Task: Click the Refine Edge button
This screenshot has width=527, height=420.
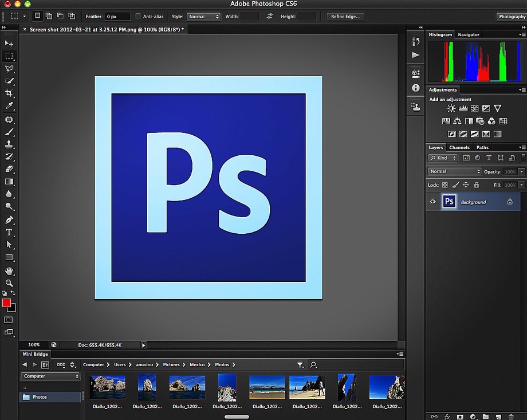Action: (x=345, y=16)
